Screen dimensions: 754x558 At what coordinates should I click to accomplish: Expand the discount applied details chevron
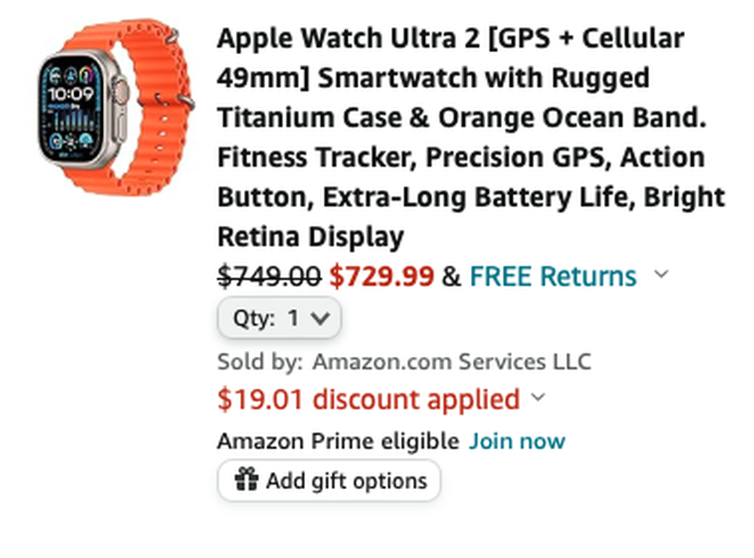tap(538, 399)
